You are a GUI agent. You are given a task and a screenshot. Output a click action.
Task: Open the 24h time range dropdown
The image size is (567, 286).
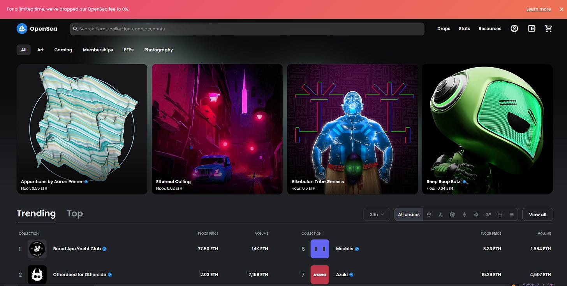click(x=377, y=214)
